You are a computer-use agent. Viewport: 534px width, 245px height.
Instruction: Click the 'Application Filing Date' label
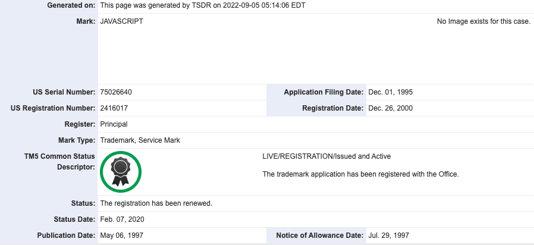(x=323, y=92)
